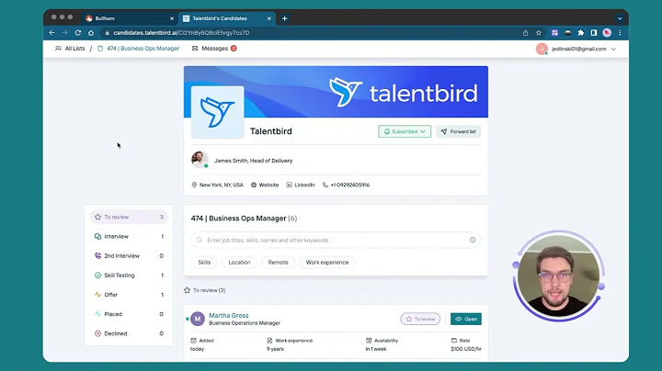662x371 pixels.
Task: Change Martha Gross's To review status
Action: tap(420, 320)
